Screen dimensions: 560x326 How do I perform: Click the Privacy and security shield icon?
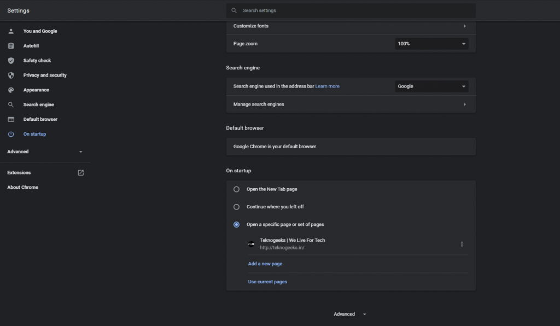(x=11, y=75)
